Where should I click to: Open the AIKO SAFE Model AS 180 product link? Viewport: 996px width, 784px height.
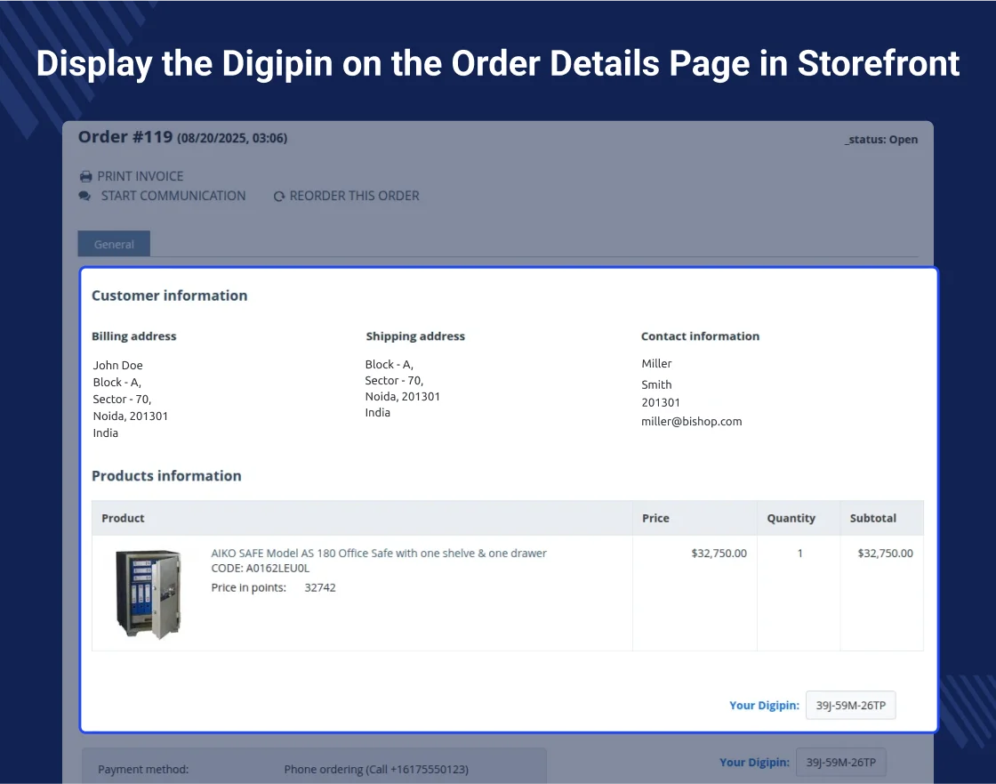coord(379,554)
